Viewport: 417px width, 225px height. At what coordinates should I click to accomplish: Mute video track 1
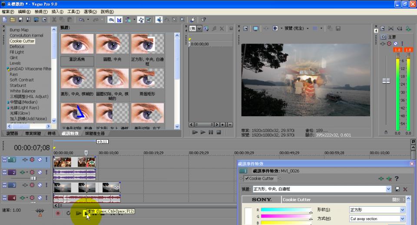39,160
